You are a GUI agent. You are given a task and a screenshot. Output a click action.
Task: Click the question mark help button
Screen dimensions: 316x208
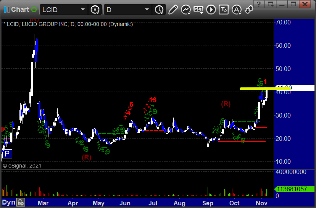pyautogui.click(x=259, y=4)
